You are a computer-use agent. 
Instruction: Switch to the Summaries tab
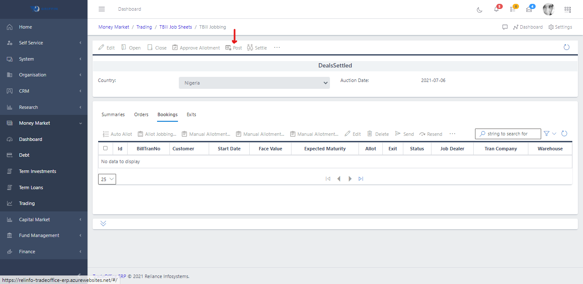coord(113,114)
